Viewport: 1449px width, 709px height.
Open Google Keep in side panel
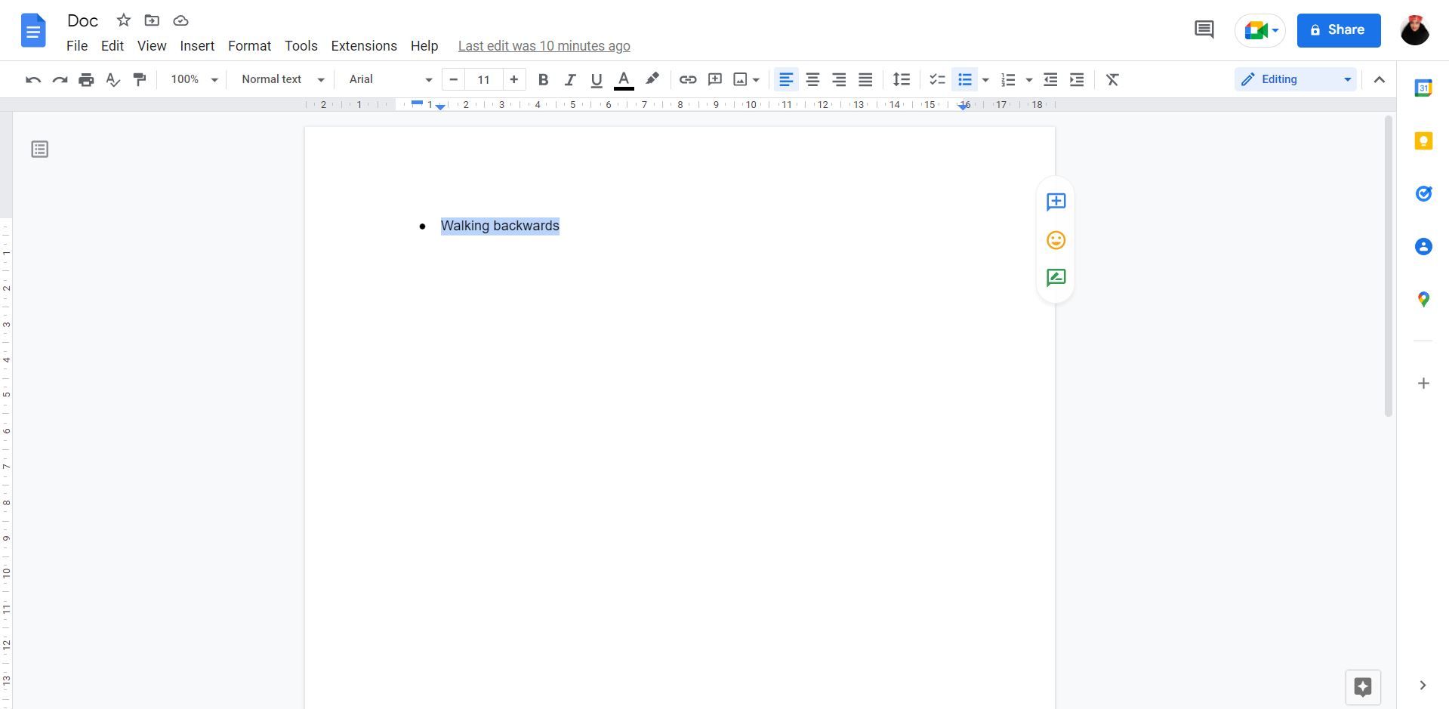[1423, 140]
